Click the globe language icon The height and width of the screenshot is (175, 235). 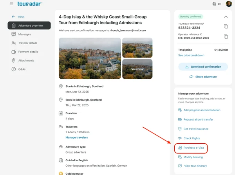click(214, 4)
